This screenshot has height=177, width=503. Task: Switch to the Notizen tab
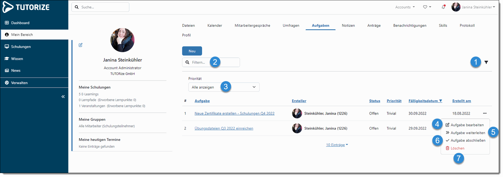click(x=348, y=25)
